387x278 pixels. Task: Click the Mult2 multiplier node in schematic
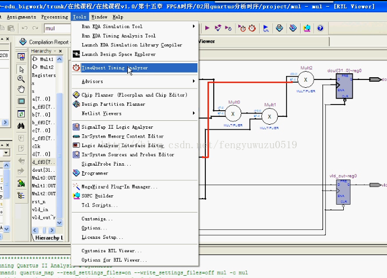[306, 80]
